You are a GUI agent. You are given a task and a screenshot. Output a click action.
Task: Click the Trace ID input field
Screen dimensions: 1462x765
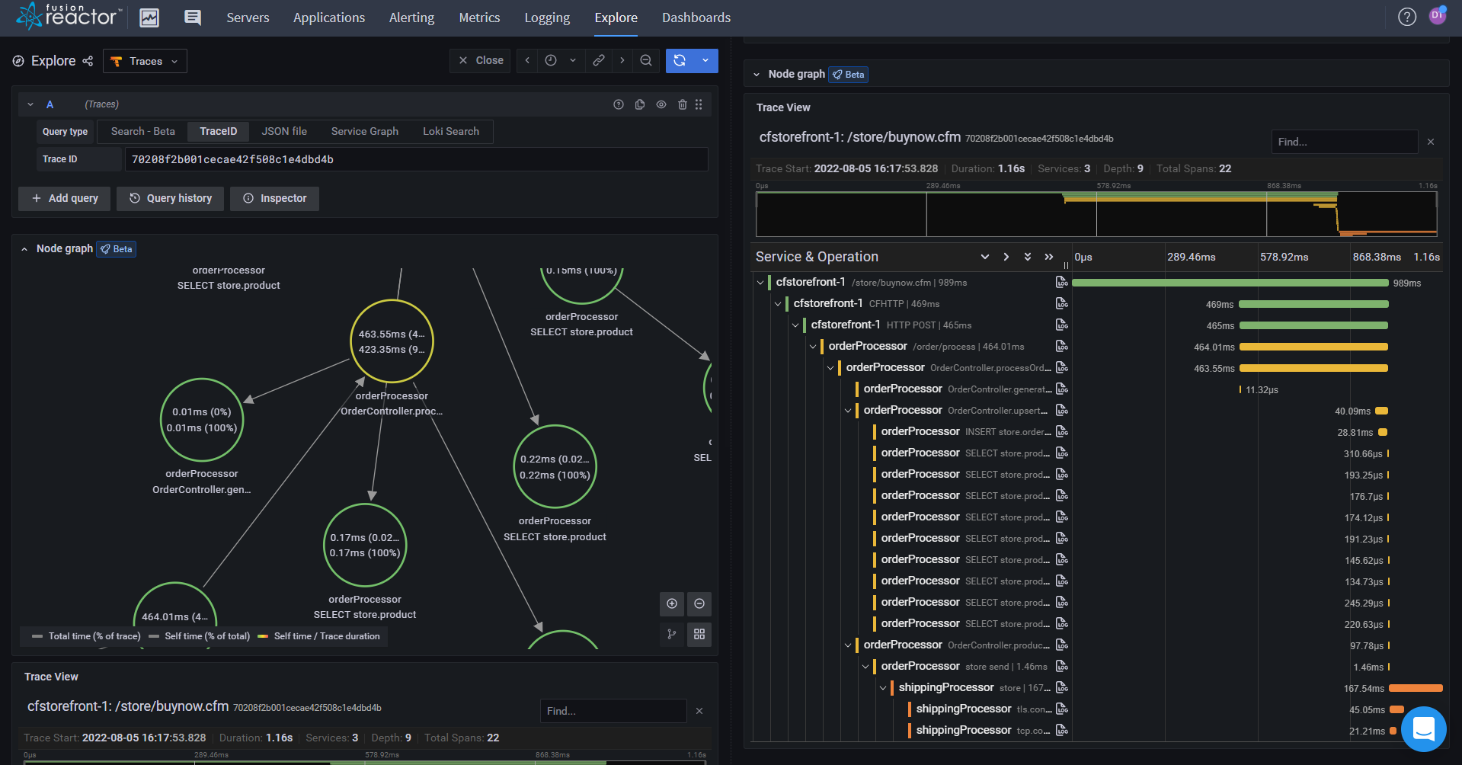[415, 159]
